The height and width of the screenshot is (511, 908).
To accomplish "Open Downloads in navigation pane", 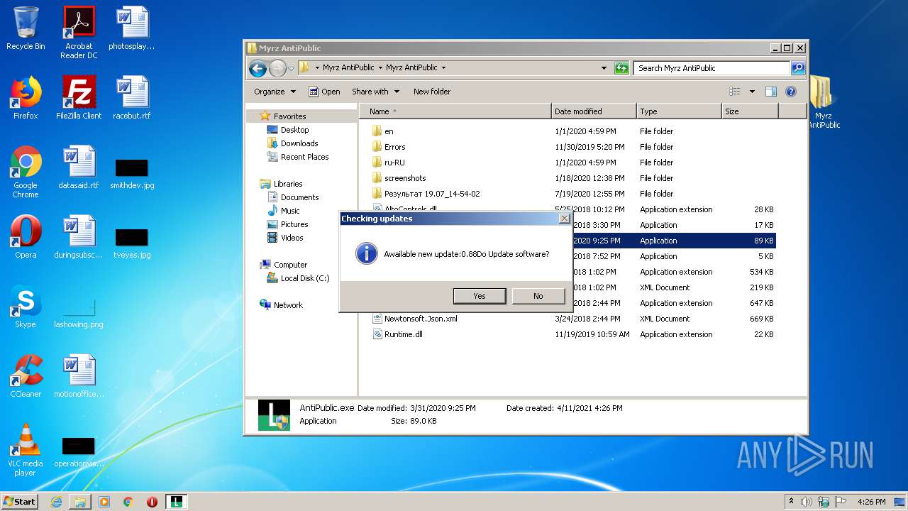I will (x=299, y=143).
